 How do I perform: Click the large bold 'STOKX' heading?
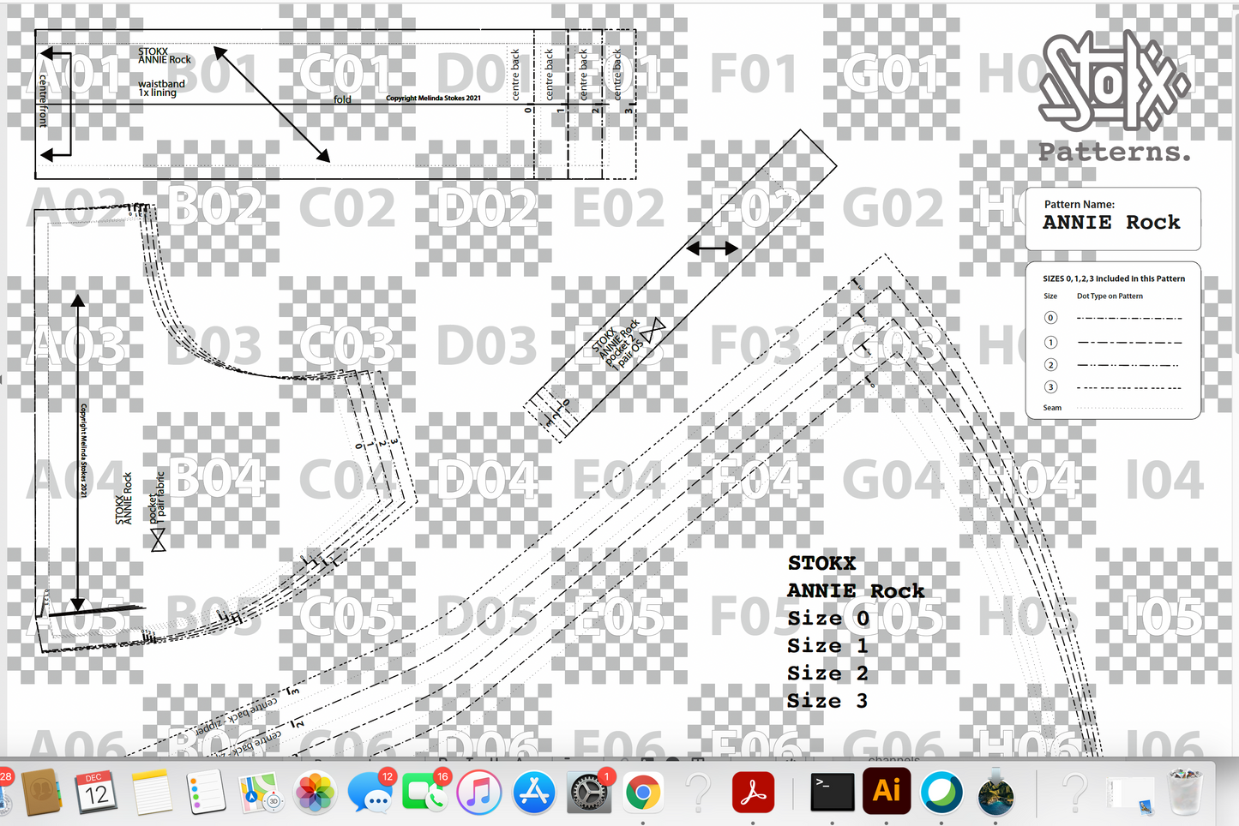(x=821, y=564)
